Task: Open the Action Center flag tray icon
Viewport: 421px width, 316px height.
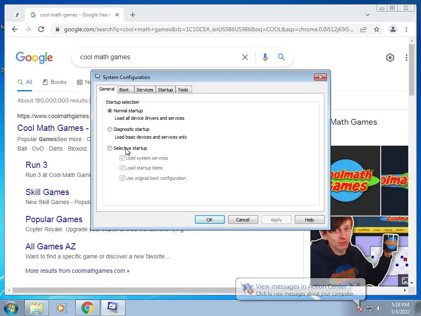Action: pyautogui.click(x=360, y=308)
